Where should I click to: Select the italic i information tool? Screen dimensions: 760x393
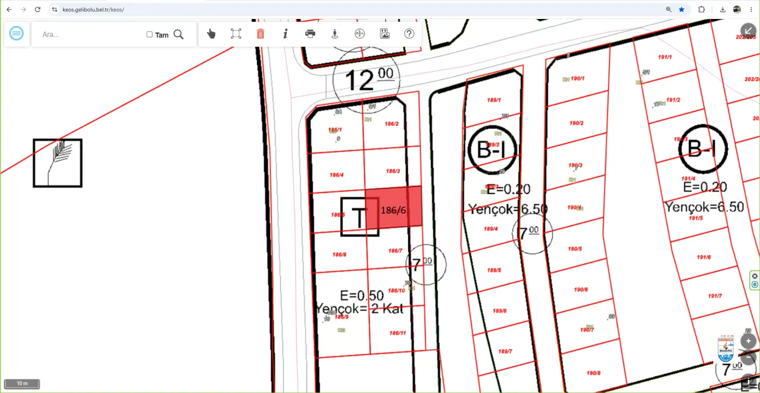tap(286, 34)
